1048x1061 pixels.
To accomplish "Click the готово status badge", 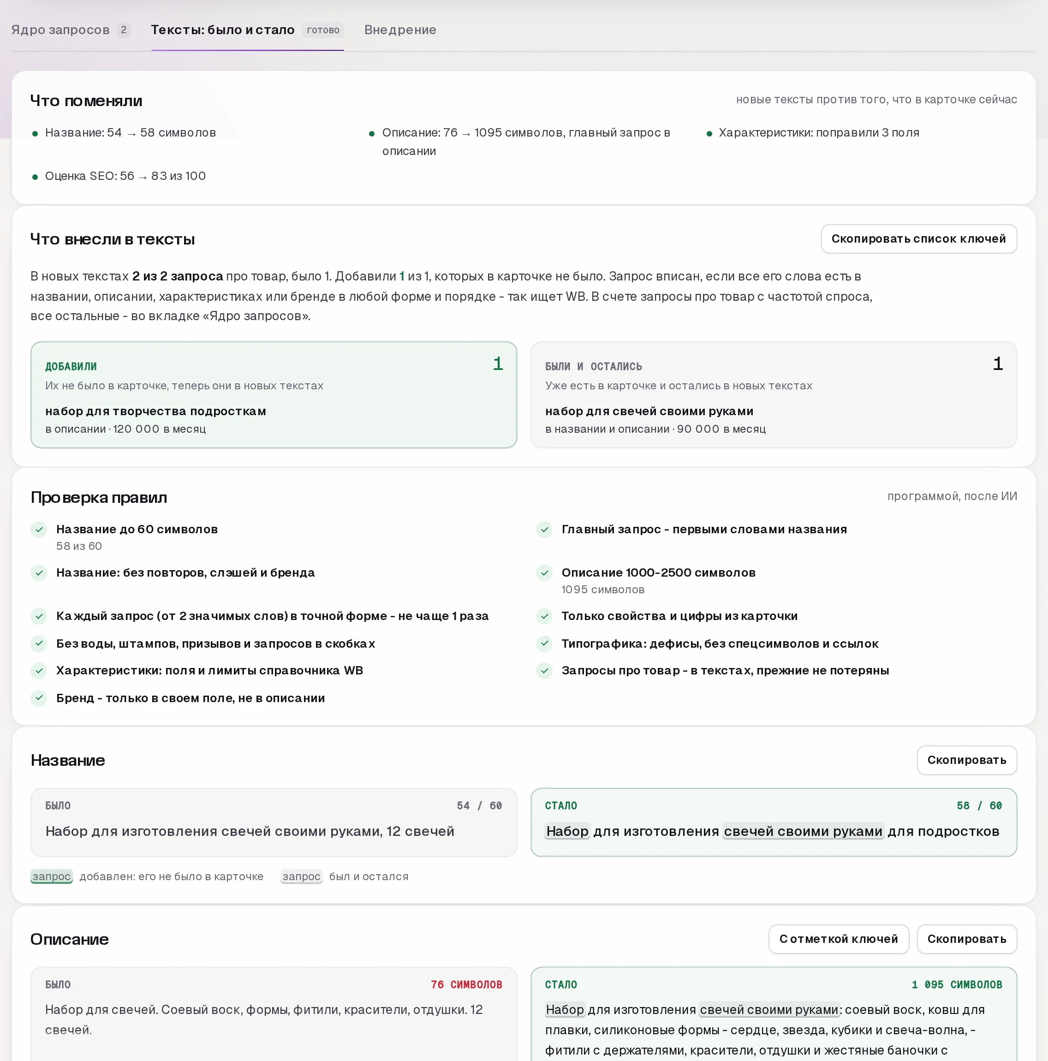I will coord(323,30).
